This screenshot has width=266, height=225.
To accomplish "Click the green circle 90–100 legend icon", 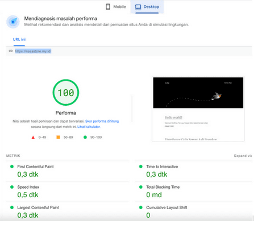I will pos(85,137).
